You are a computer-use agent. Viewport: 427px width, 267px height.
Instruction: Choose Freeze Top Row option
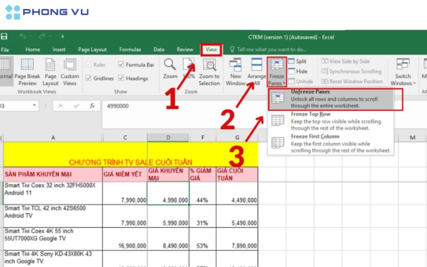(x=331, y=121)
